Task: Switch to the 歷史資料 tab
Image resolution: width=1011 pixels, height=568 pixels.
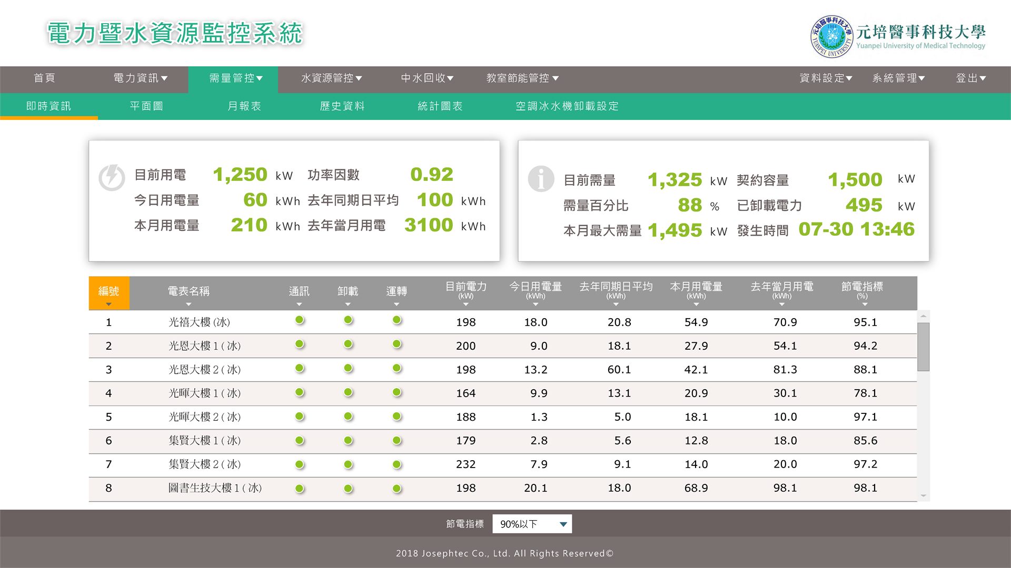Action: point(342,106)
